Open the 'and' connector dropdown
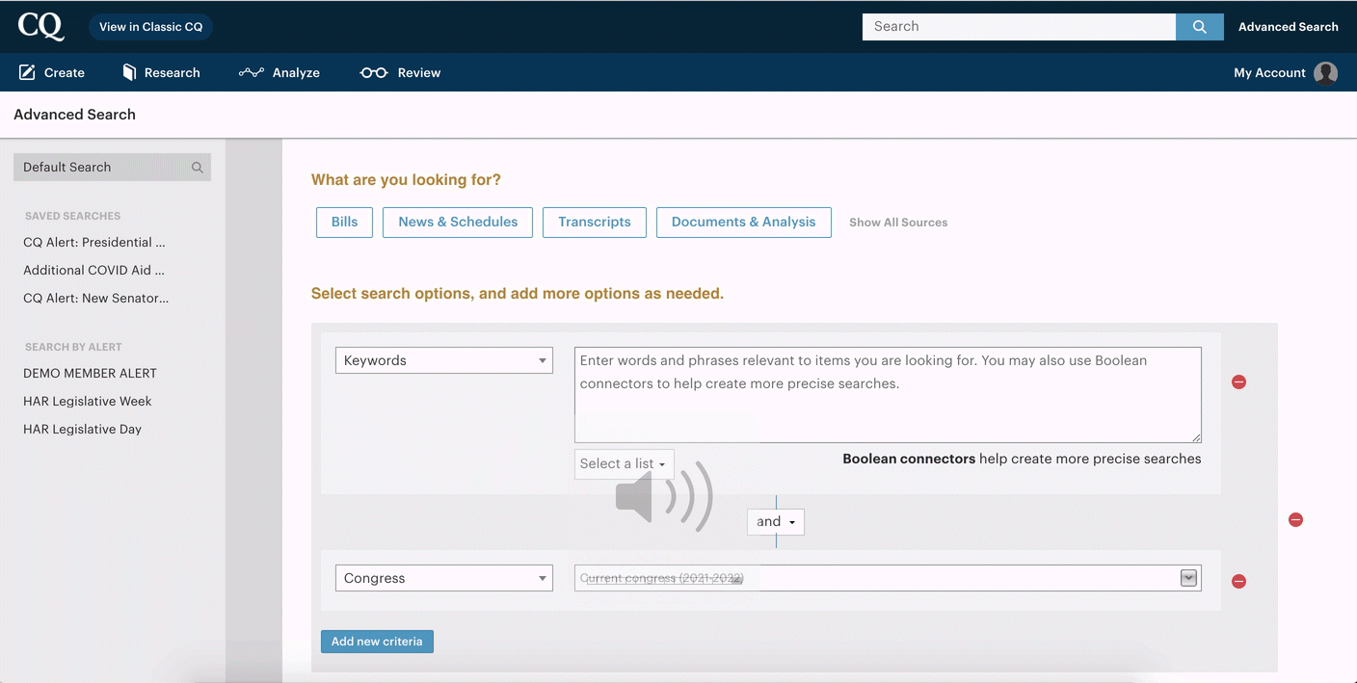 click(x=776, y=521)
